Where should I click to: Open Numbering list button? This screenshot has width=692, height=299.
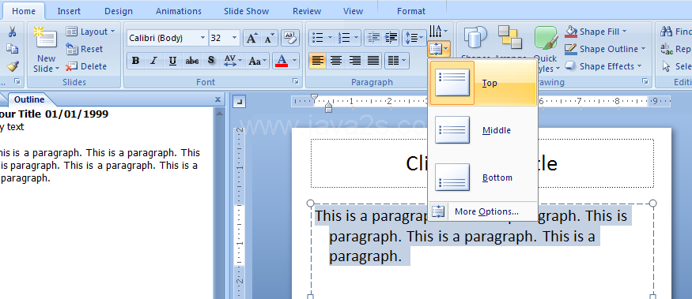(348, 38)
